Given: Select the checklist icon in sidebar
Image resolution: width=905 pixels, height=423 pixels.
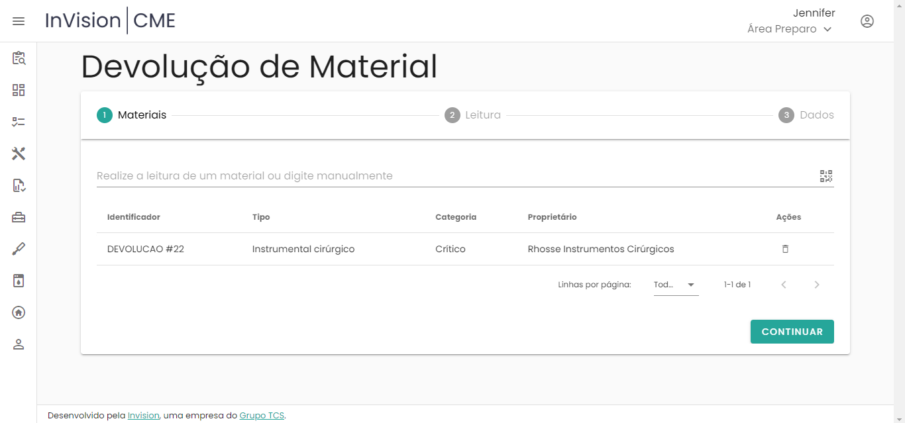Looking at the screenshot, I should coord(19,122).
